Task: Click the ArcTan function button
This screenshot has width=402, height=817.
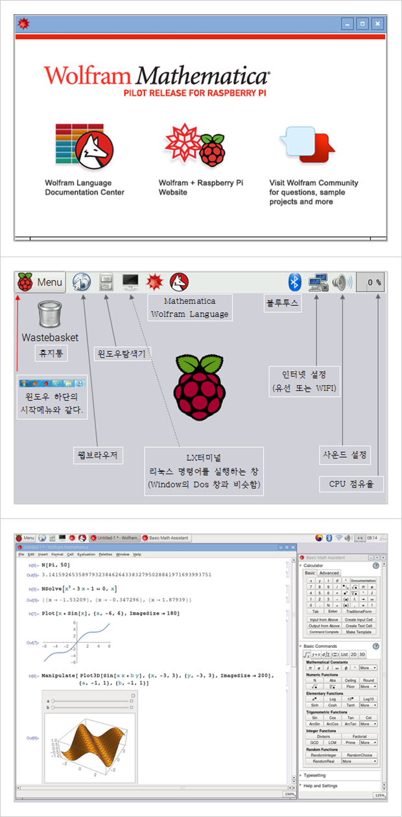Action: click(350, 724)
